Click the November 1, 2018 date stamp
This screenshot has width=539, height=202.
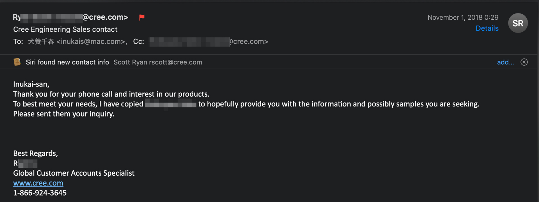pyautogui.click(x=463, y=17)
